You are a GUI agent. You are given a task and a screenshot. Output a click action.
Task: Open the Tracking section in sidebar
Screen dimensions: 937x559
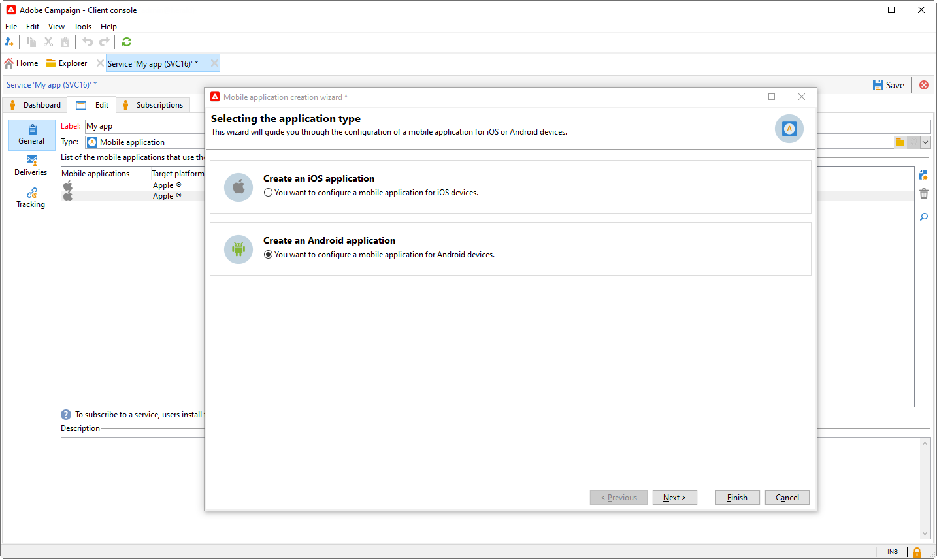tap(31, 198)
